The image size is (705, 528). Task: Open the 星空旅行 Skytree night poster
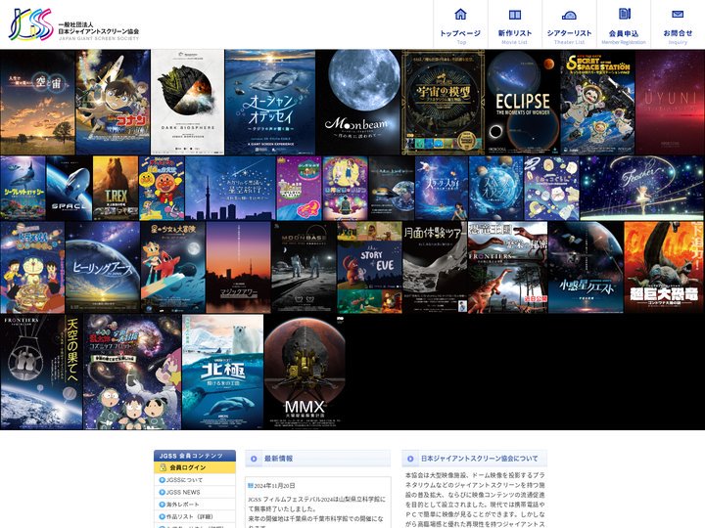click(x=230, y=188)
